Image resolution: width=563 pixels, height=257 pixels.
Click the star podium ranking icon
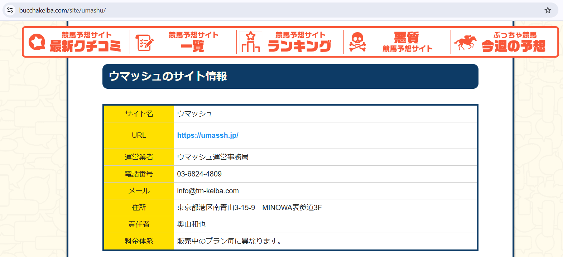(251, 42)
